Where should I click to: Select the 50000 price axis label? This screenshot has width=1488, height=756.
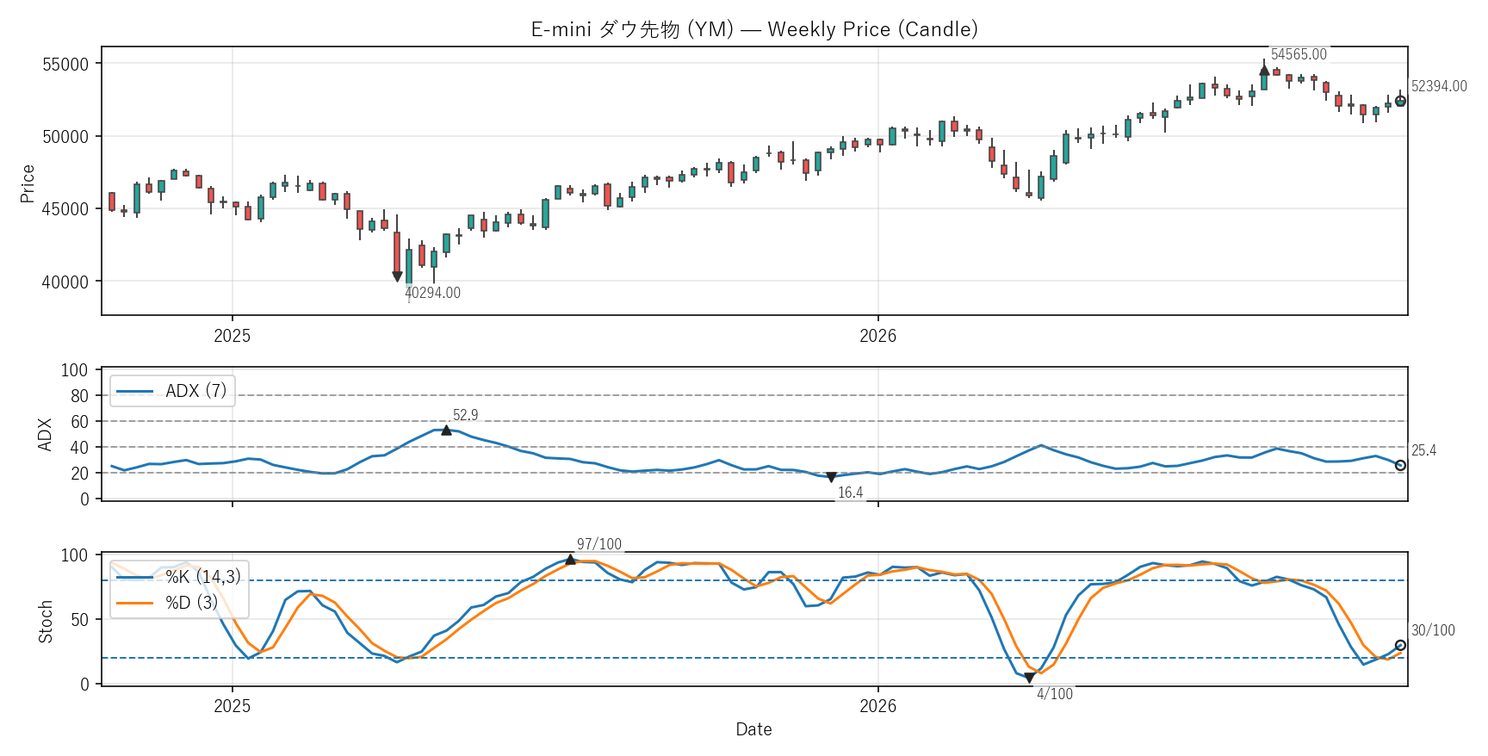65,137
